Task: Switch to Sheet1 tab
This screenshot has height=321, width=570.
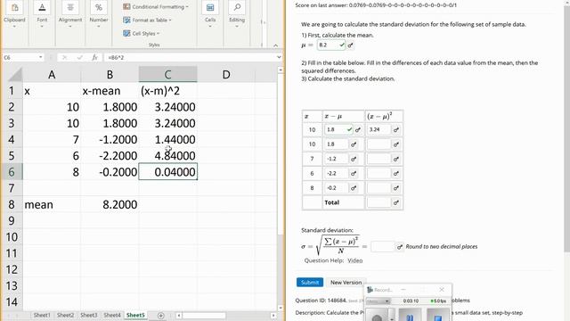Action: point(42,315)
